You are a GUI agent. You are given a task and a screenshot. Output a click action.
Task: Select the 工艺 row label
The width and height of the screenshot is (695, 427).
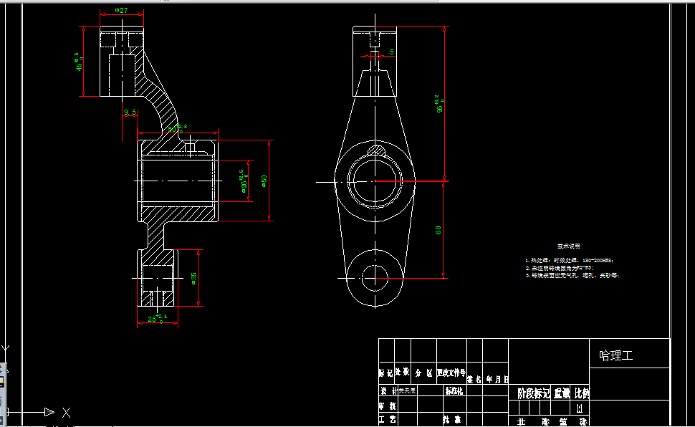click(x=388, y=419)
